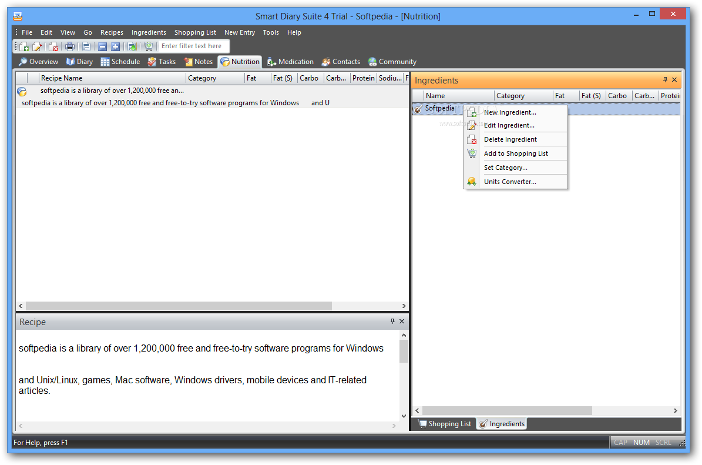Open the View menu
This screenshot has width=702, height=465.
click(68, 32)
